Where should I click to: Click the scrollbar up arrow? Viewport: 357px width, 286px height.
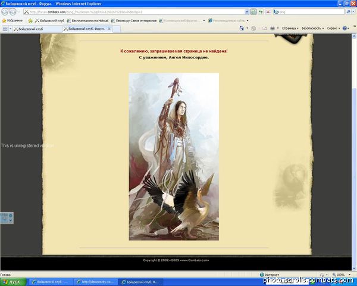click(354, 36)
